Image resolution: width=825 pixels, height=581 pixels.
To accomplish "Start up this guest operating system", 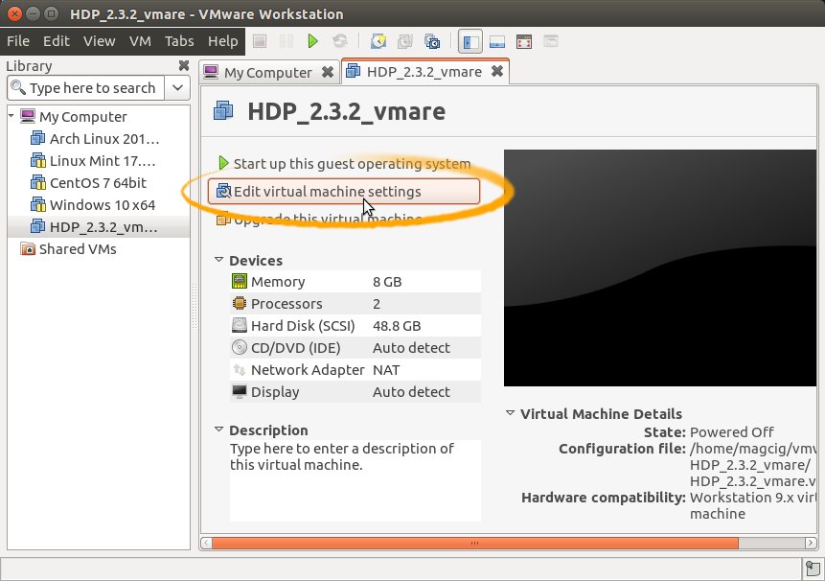I will point(345,164).
